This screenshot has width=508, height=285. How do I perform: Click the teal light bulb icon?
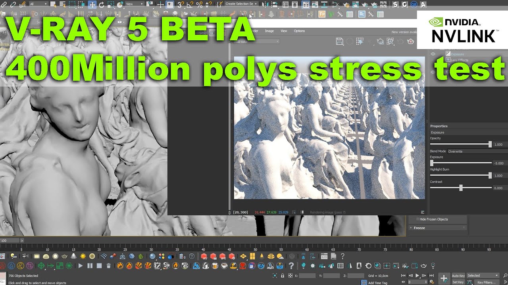pyautogui.click(x=303, y=266)
